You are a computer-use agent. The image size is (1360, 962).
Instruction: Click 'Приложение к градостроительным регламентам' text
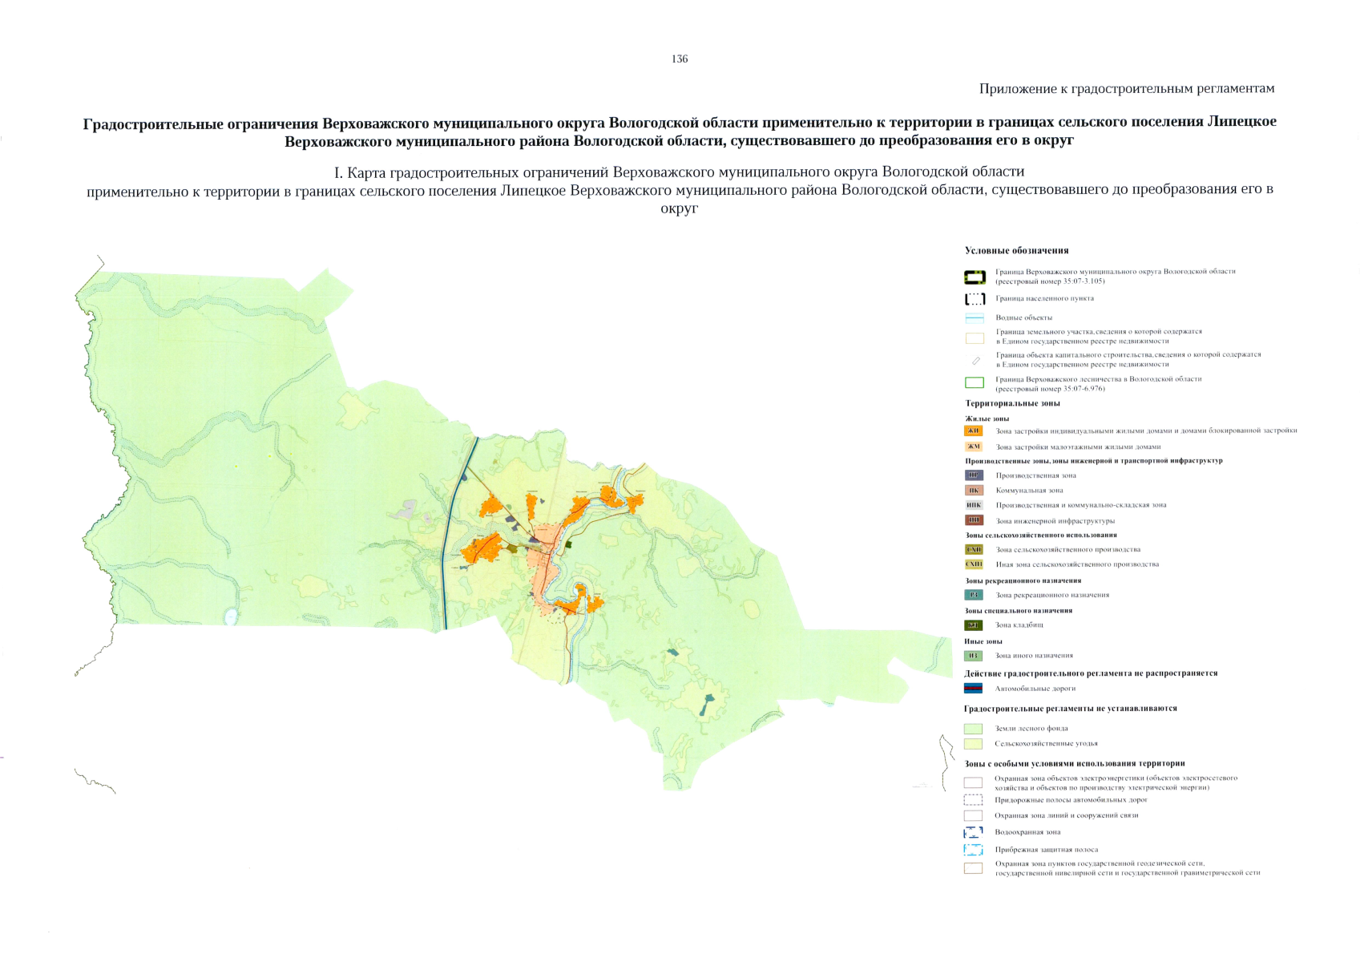(1126, 89)
